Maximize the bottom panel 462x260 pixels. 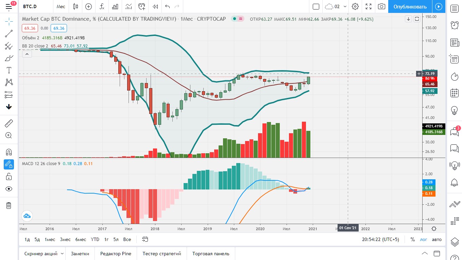(437, 254)
